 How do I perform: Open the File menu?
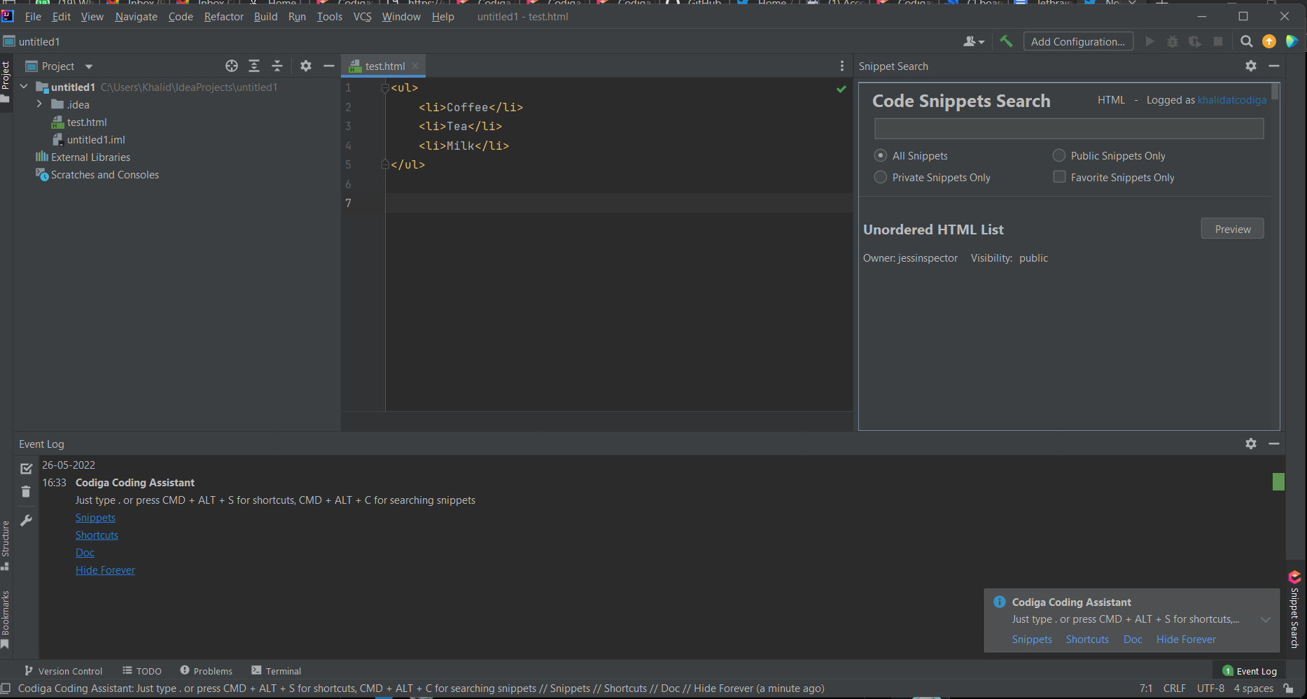point(33,16)
